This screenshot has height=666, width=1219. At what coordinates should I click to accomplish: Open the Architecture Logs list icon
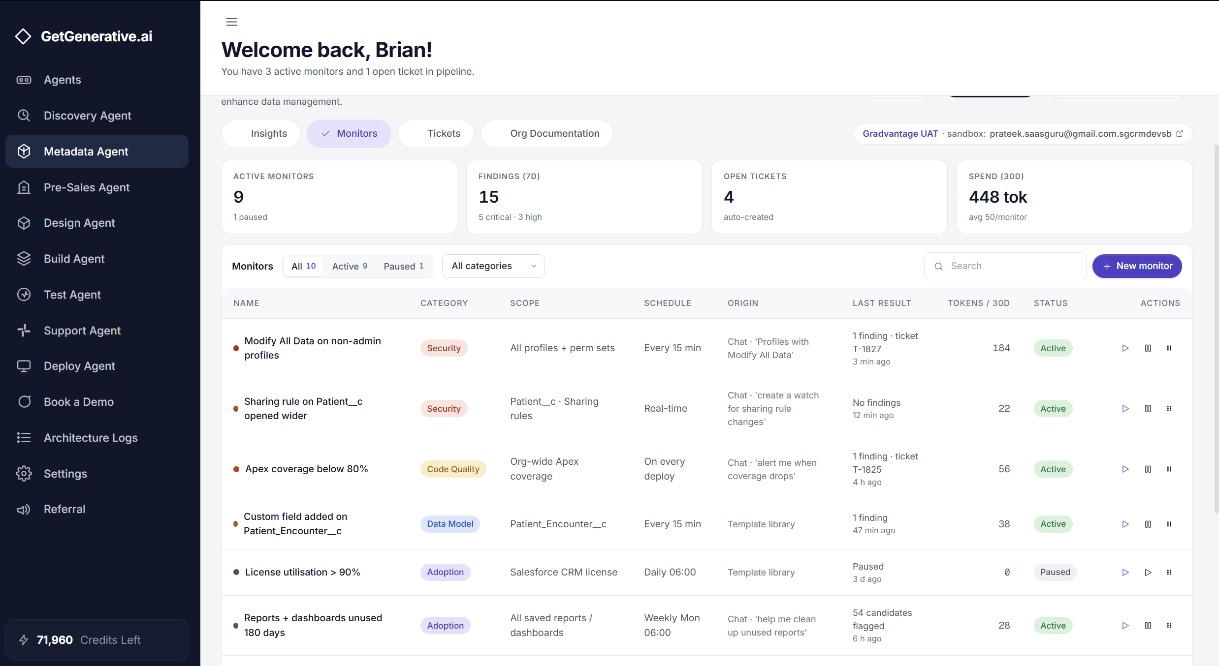[x=24, y=438]
